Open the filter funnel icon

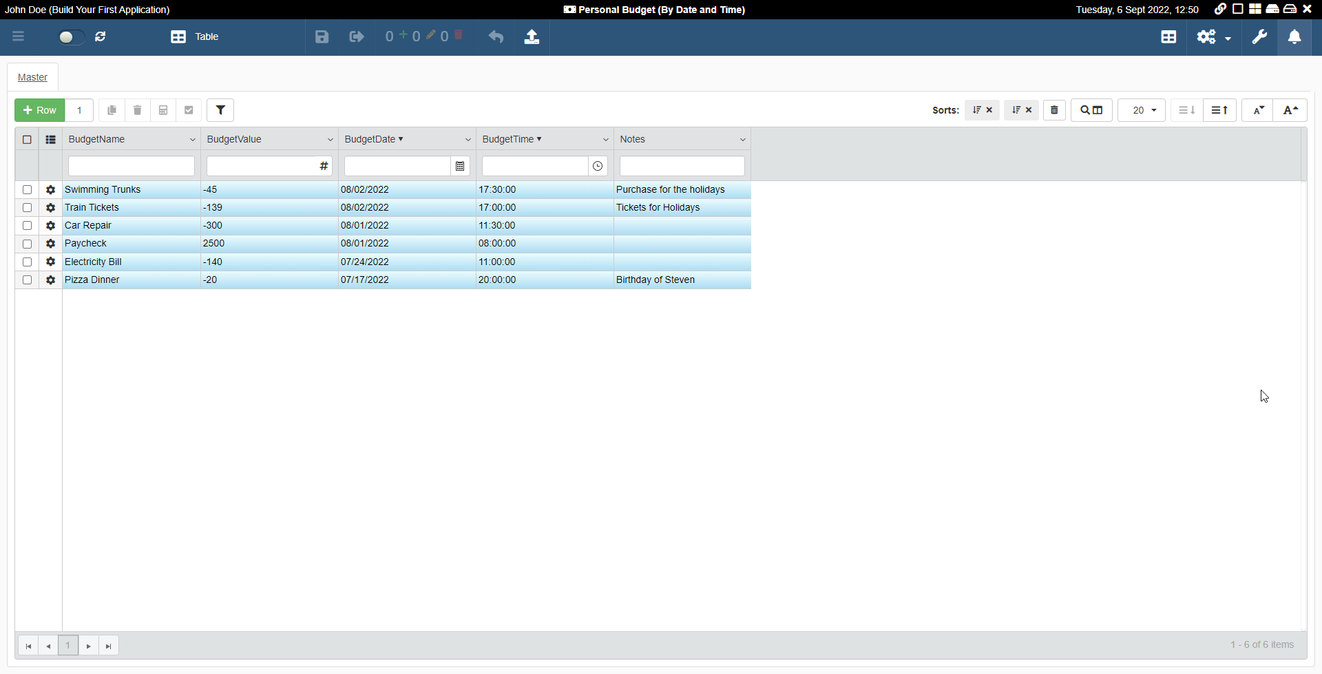[220, 110]
